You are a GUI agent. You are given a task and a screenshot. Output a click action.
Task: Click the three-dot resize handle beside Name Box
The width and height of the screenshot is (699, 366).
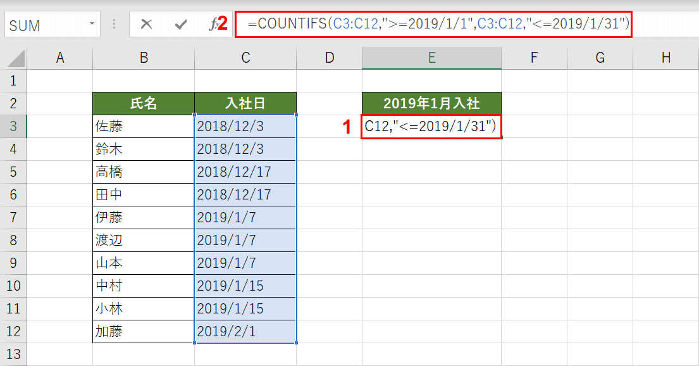click(114, 24)
